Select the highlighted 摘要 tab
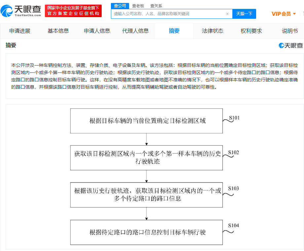Image resolution: width=304 pixels, height=251 pixels. (174, 31)
